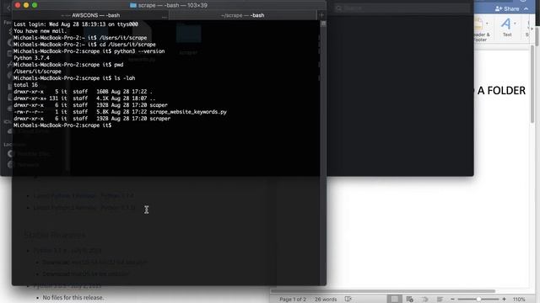This screenshot has width=540, height=303.
Task: Switch Word to Draft view icon
Action: [x=440, y=300]
